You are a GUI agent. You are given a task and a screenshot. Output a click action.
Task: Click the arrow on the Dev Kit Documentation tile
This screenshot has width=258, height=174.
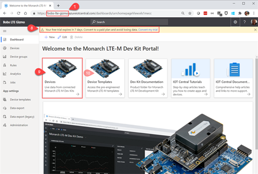pyautogui.click(x=163, y=94)
